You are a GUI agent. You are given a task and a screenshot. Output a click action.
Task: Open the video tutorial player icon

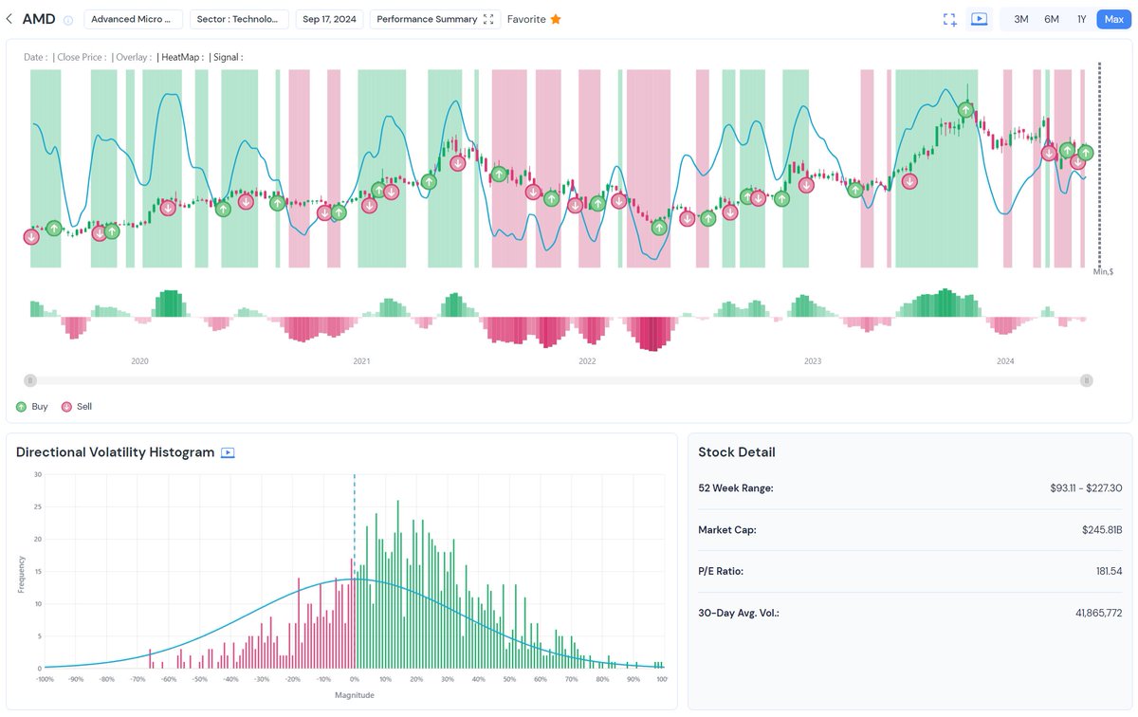pyautogui.click(x=980, y=18)
